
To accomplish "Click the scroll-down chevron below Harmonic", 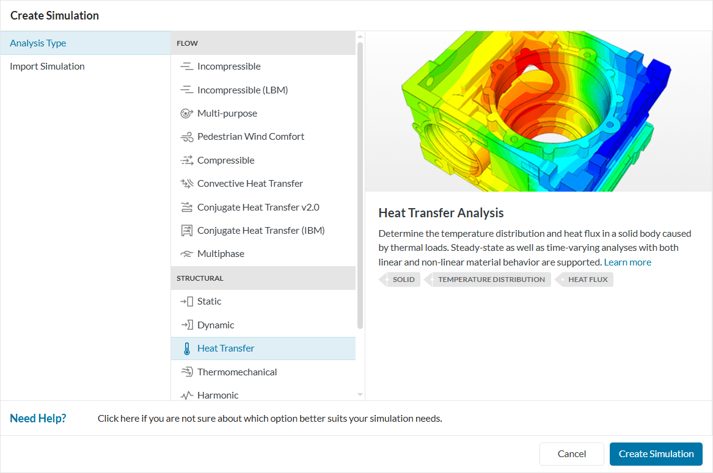I will coord(360,394).
